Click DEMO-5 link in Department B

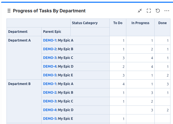click(x=50, y=119)
